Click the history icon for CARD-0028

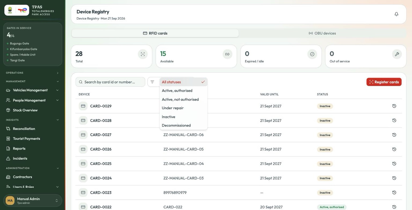[x=394, y=120]
